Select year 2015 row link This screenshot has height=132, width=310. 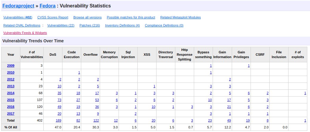point(11,100)
